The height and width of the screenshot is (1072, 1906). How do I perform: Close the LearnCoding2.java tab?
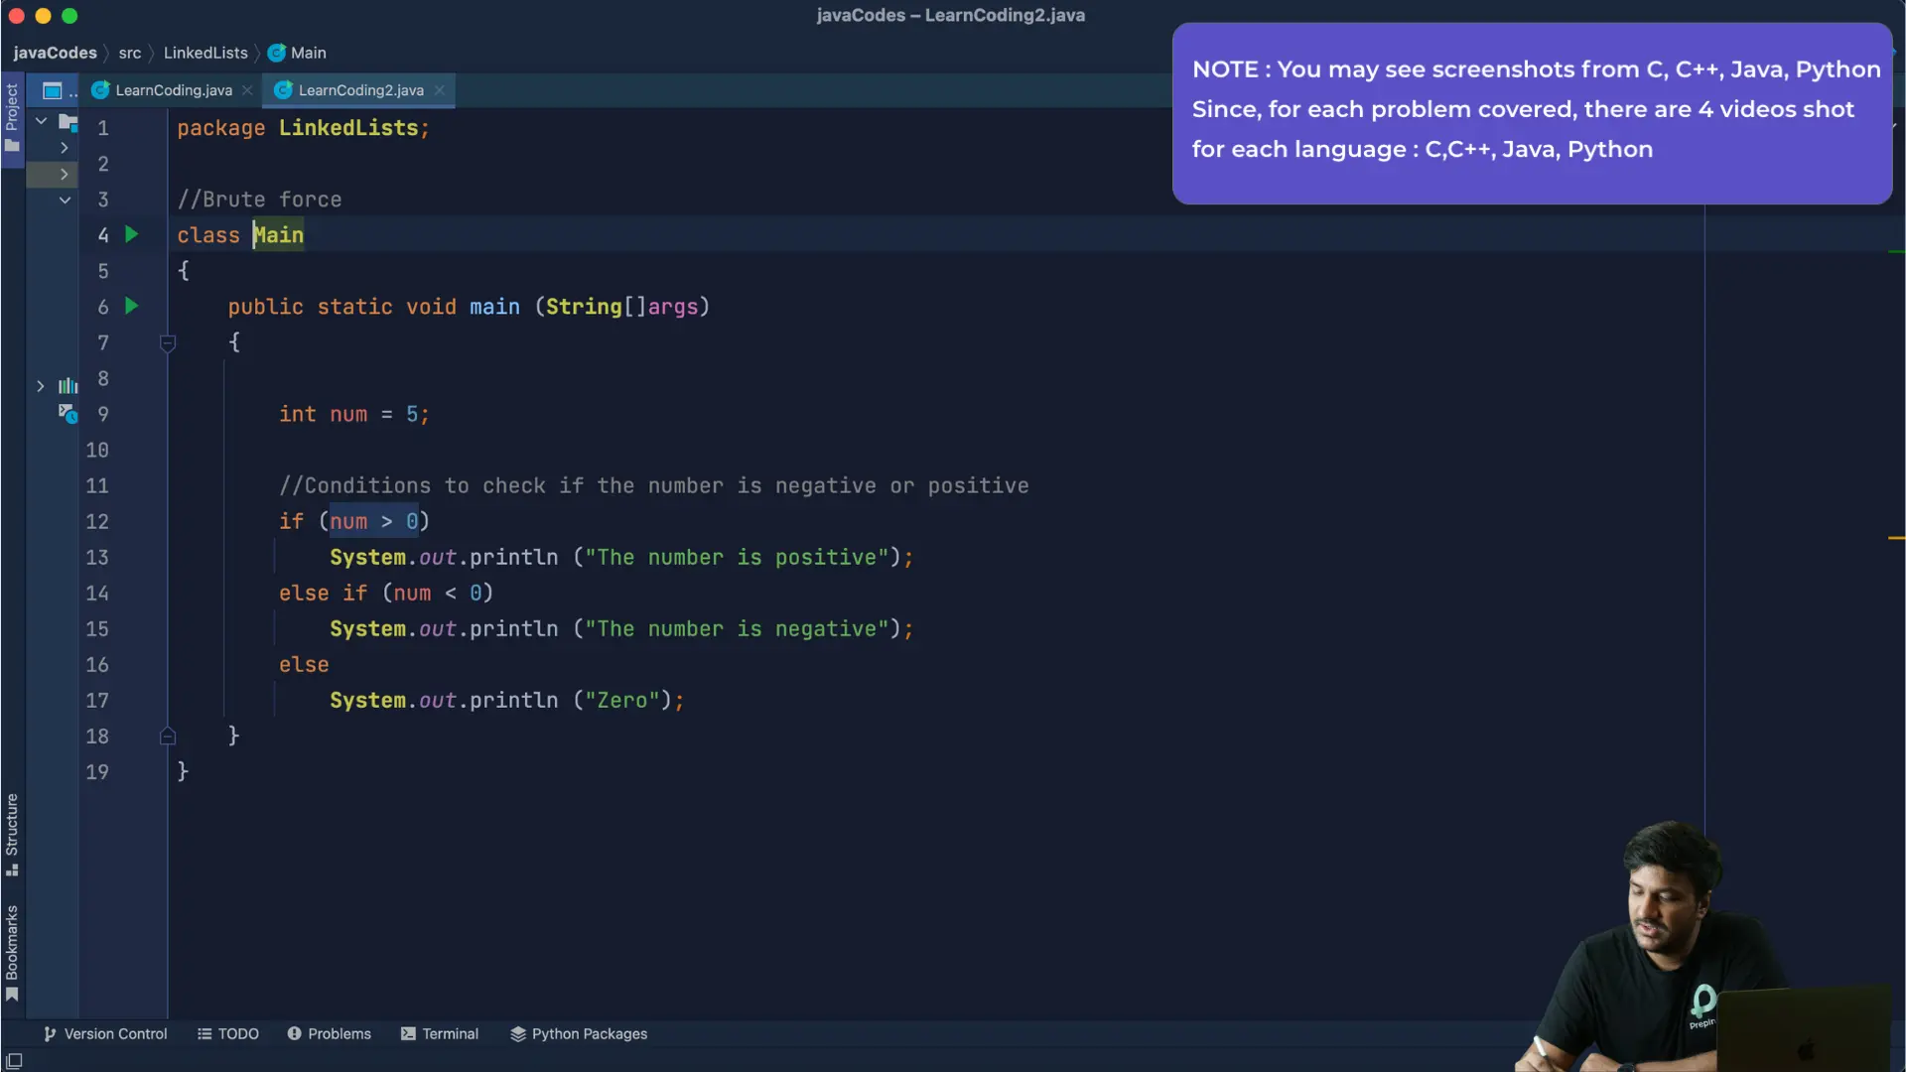[439, 90]
